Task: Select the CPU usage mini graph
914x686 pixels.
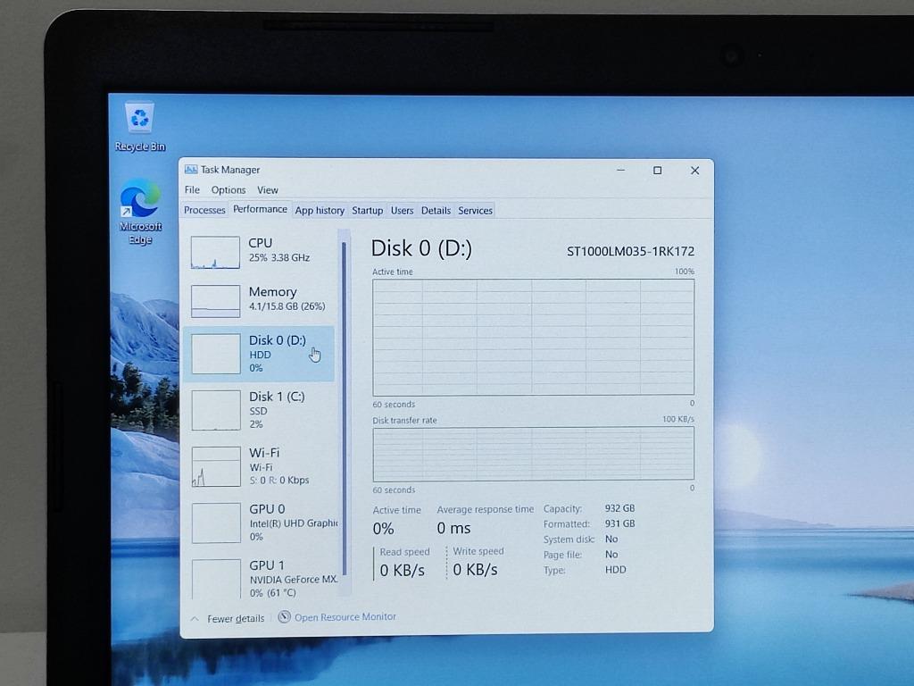Action: pos(215,253)
